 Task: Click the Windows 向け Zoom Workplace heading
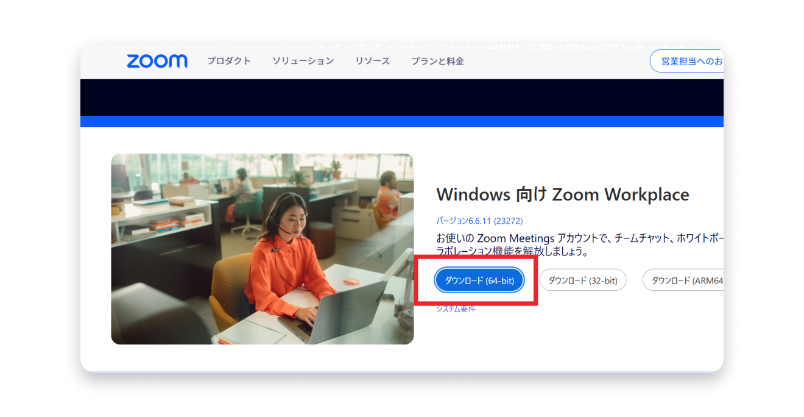[x=562, y=194]
